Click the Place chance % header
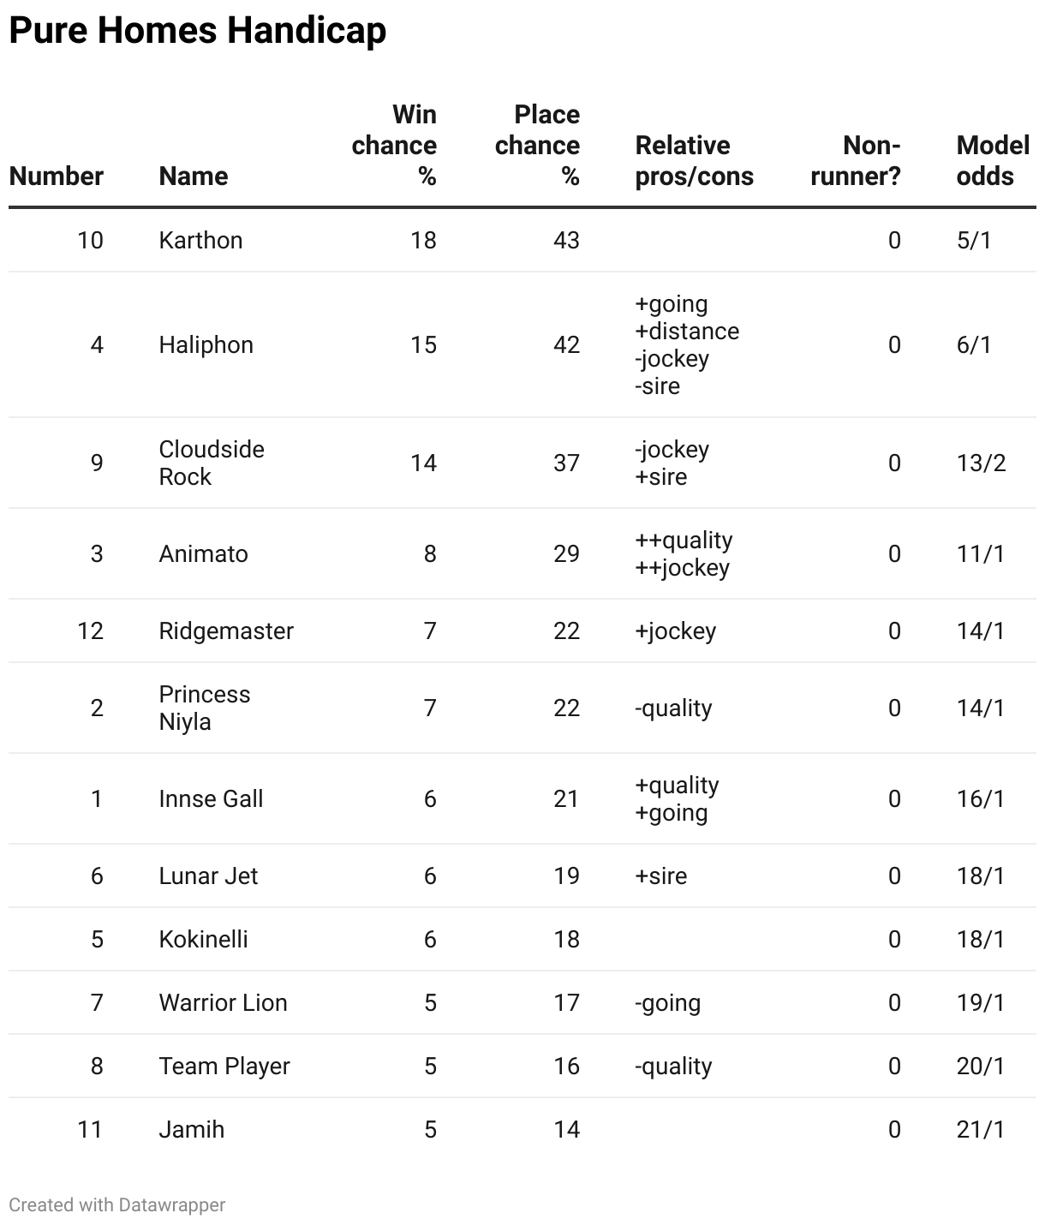 coord(537,146)
